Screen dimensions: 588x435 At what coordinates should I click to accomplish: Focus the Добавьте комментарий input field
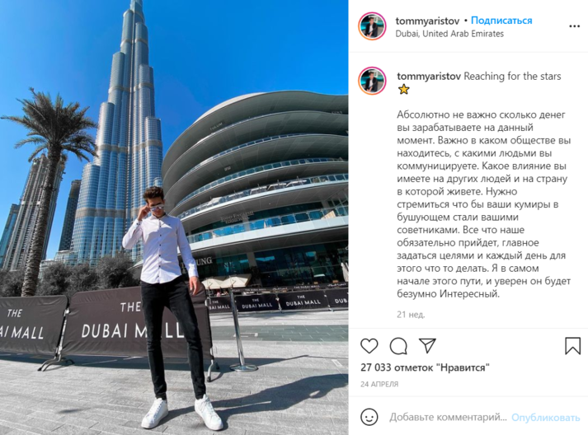tap(448, 417)
